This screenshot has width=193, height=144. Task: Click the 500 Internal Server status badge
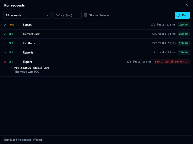171,61
